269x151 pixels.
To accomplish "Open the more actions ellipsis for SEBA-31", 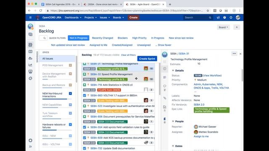I will click(x=234, y=54).
